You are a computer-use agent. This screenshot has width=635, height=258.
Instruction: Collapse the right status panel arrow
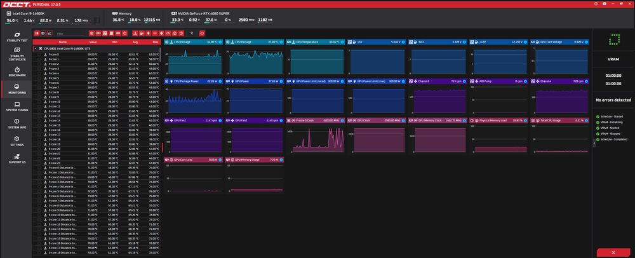(594, 143)
